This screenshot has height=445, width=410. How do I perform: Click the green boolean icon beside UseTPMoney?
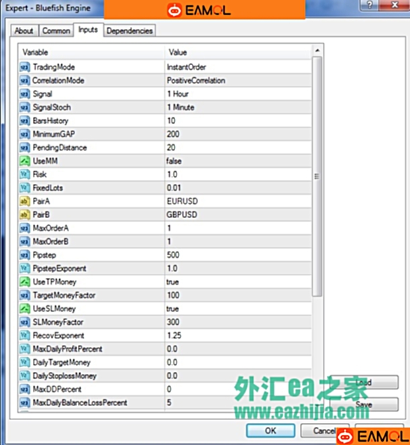tap(25, 282)
